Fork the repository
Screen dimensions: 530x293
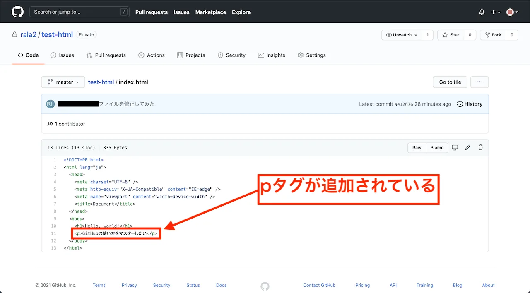[493, 35]
